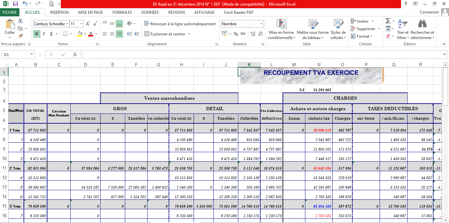The width and height of the screenshot is (449, 223).
Task: Apply the yellow fill color bucket
Action: coord(79,34)
